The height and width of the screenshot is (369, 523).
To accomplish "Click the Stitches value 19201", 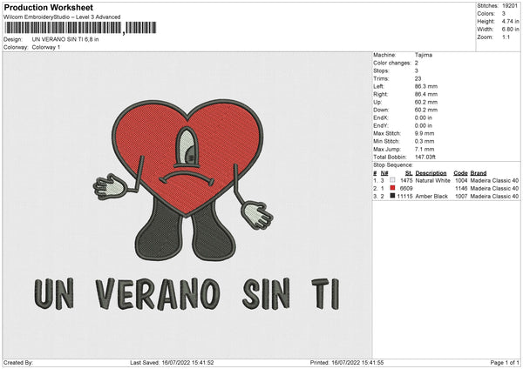I will click(x=510, y=6).
